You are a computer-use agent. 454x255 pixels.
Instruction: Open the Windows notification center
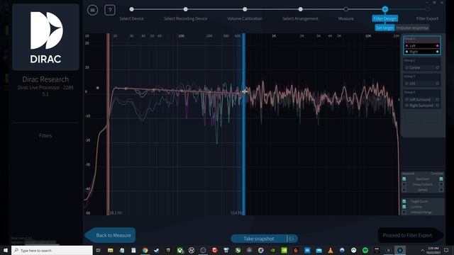[446, 250]
